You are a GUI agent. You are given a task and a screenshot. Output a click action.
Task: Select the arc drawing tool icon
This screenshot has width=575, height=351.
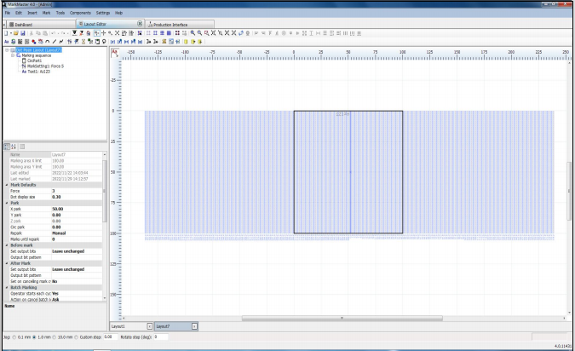48,42
